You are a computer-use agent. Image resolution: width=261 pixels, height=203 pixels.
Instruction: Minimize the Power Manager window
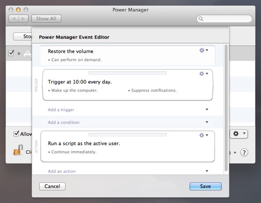(18, 10)
